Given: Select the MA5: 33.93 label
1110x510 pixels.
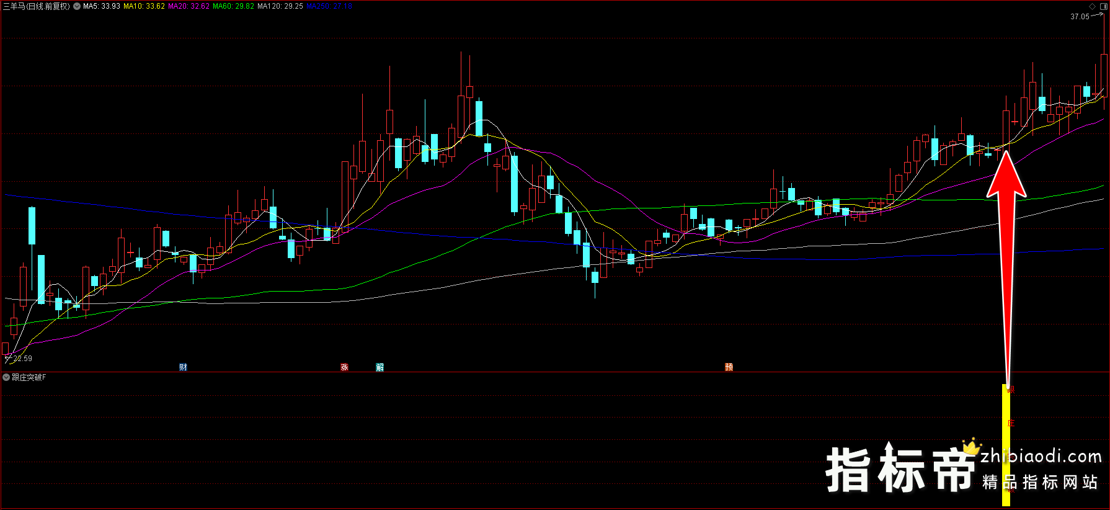Looking at the screenshot, I should tap(102, 6).
